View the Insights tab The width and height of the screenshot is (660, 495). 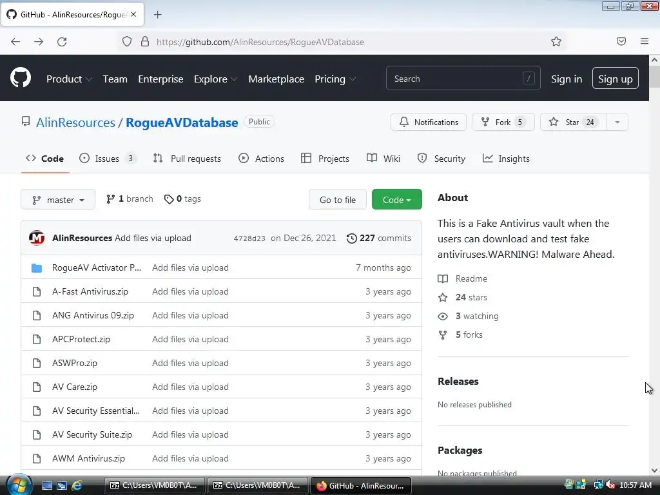[505, 159]
